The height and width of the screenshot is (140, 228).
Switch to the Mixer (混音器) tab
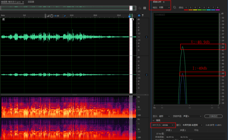[31, 2]
